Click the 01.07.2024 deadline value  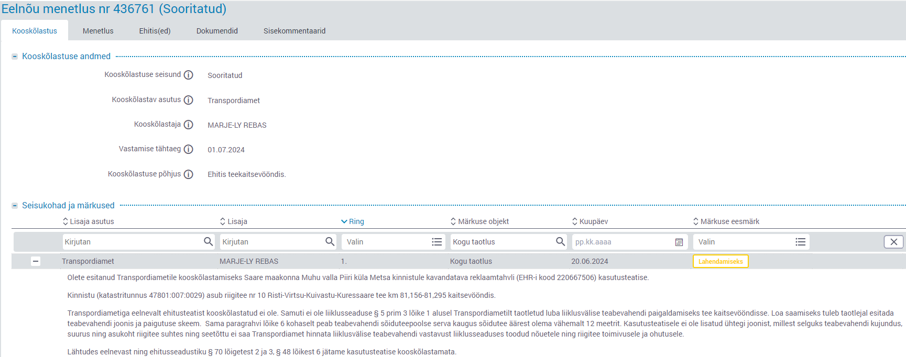pyautogui.click(x=226, y=150)
